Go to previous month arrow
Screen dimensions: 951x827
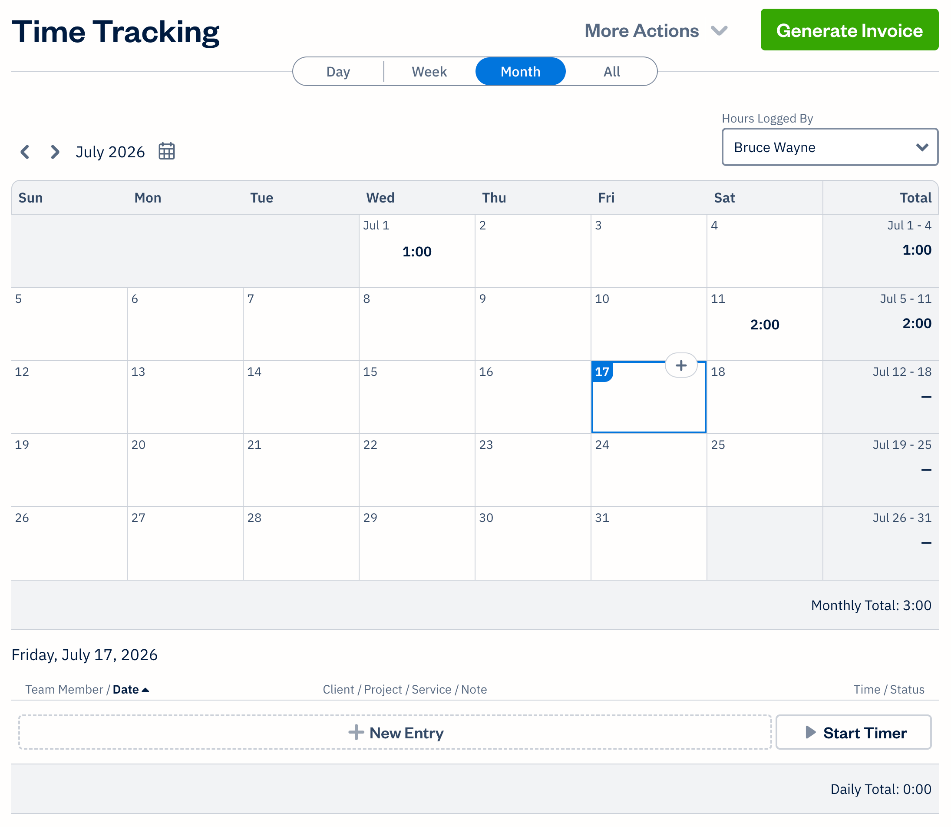pos(25,152)
